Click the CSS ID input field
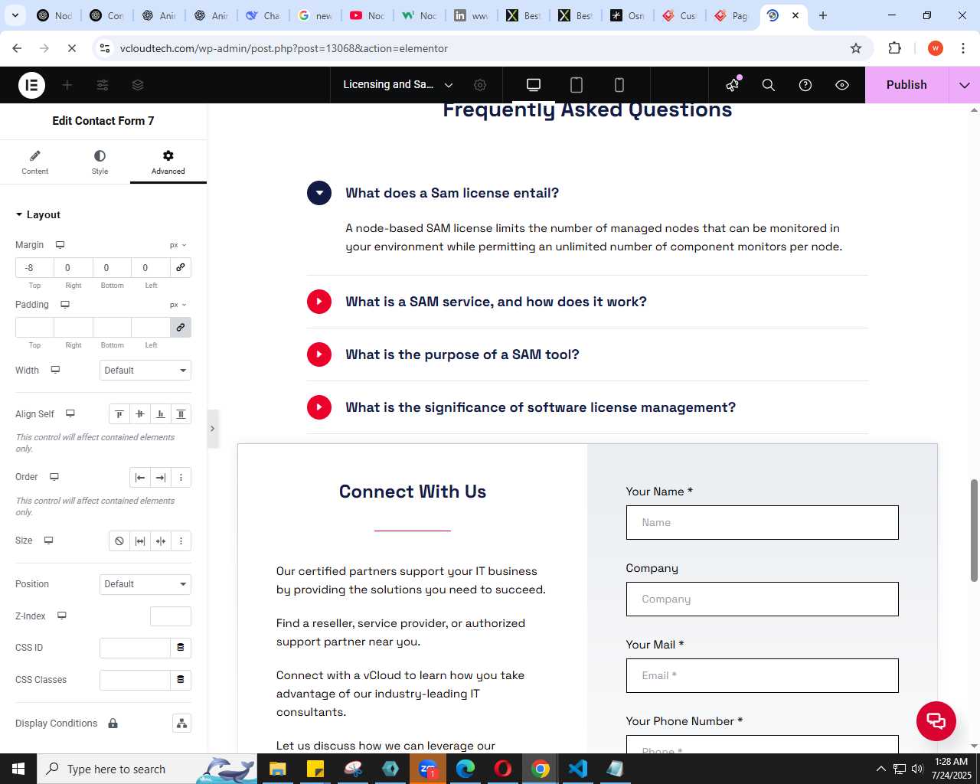This screenshot has height=784, width=980. (x=135, y=648)
